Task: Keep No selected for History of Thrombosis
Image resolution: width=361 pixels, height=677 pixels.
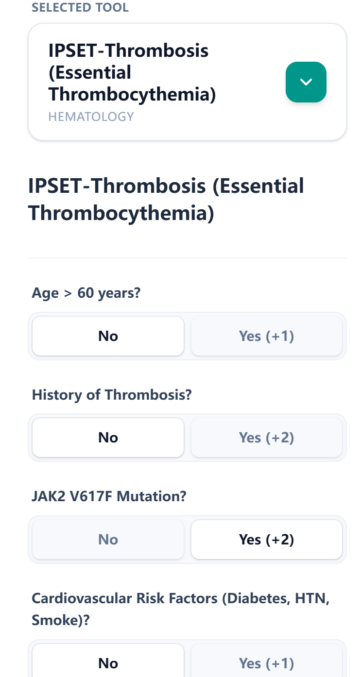Action: click(108, 437)
